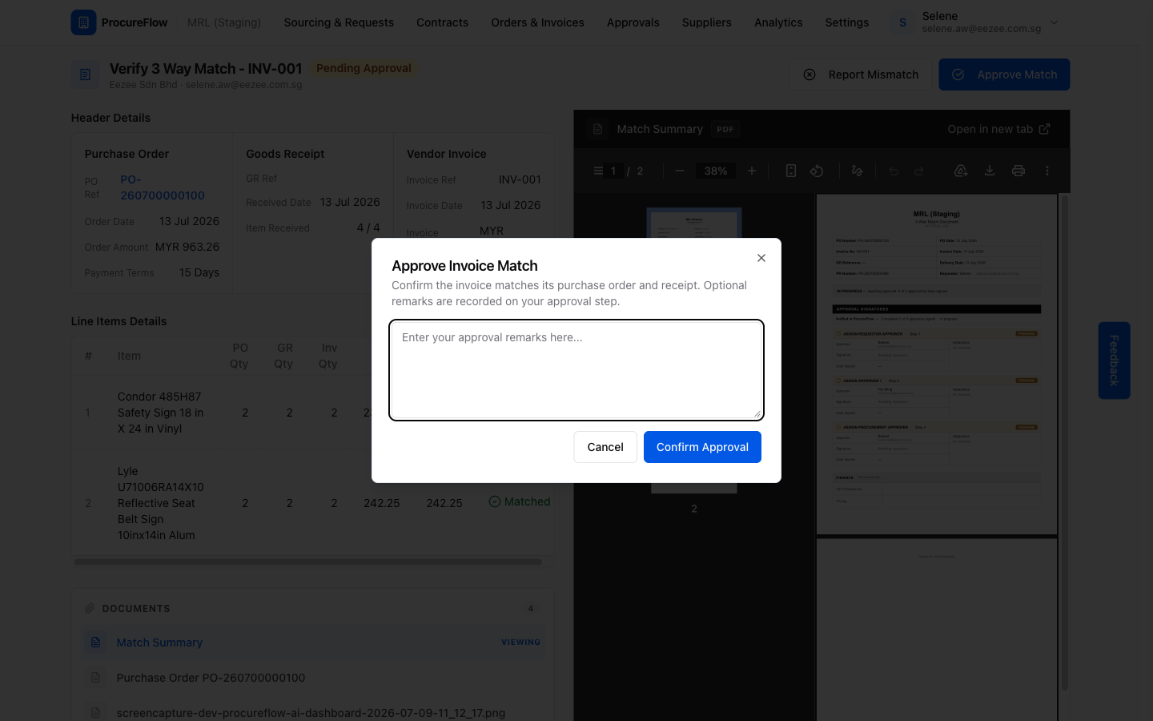Image resolution: width=1153 pixels, height=721 pixels.
Task: Click the documents count badge 4
Action: pyautogui.click(x=531, y=608)
